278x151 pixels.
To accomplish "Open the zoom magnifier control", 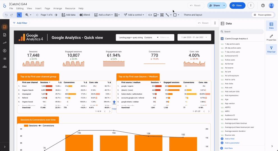I will pyautogui.click(x=28, y=15).
